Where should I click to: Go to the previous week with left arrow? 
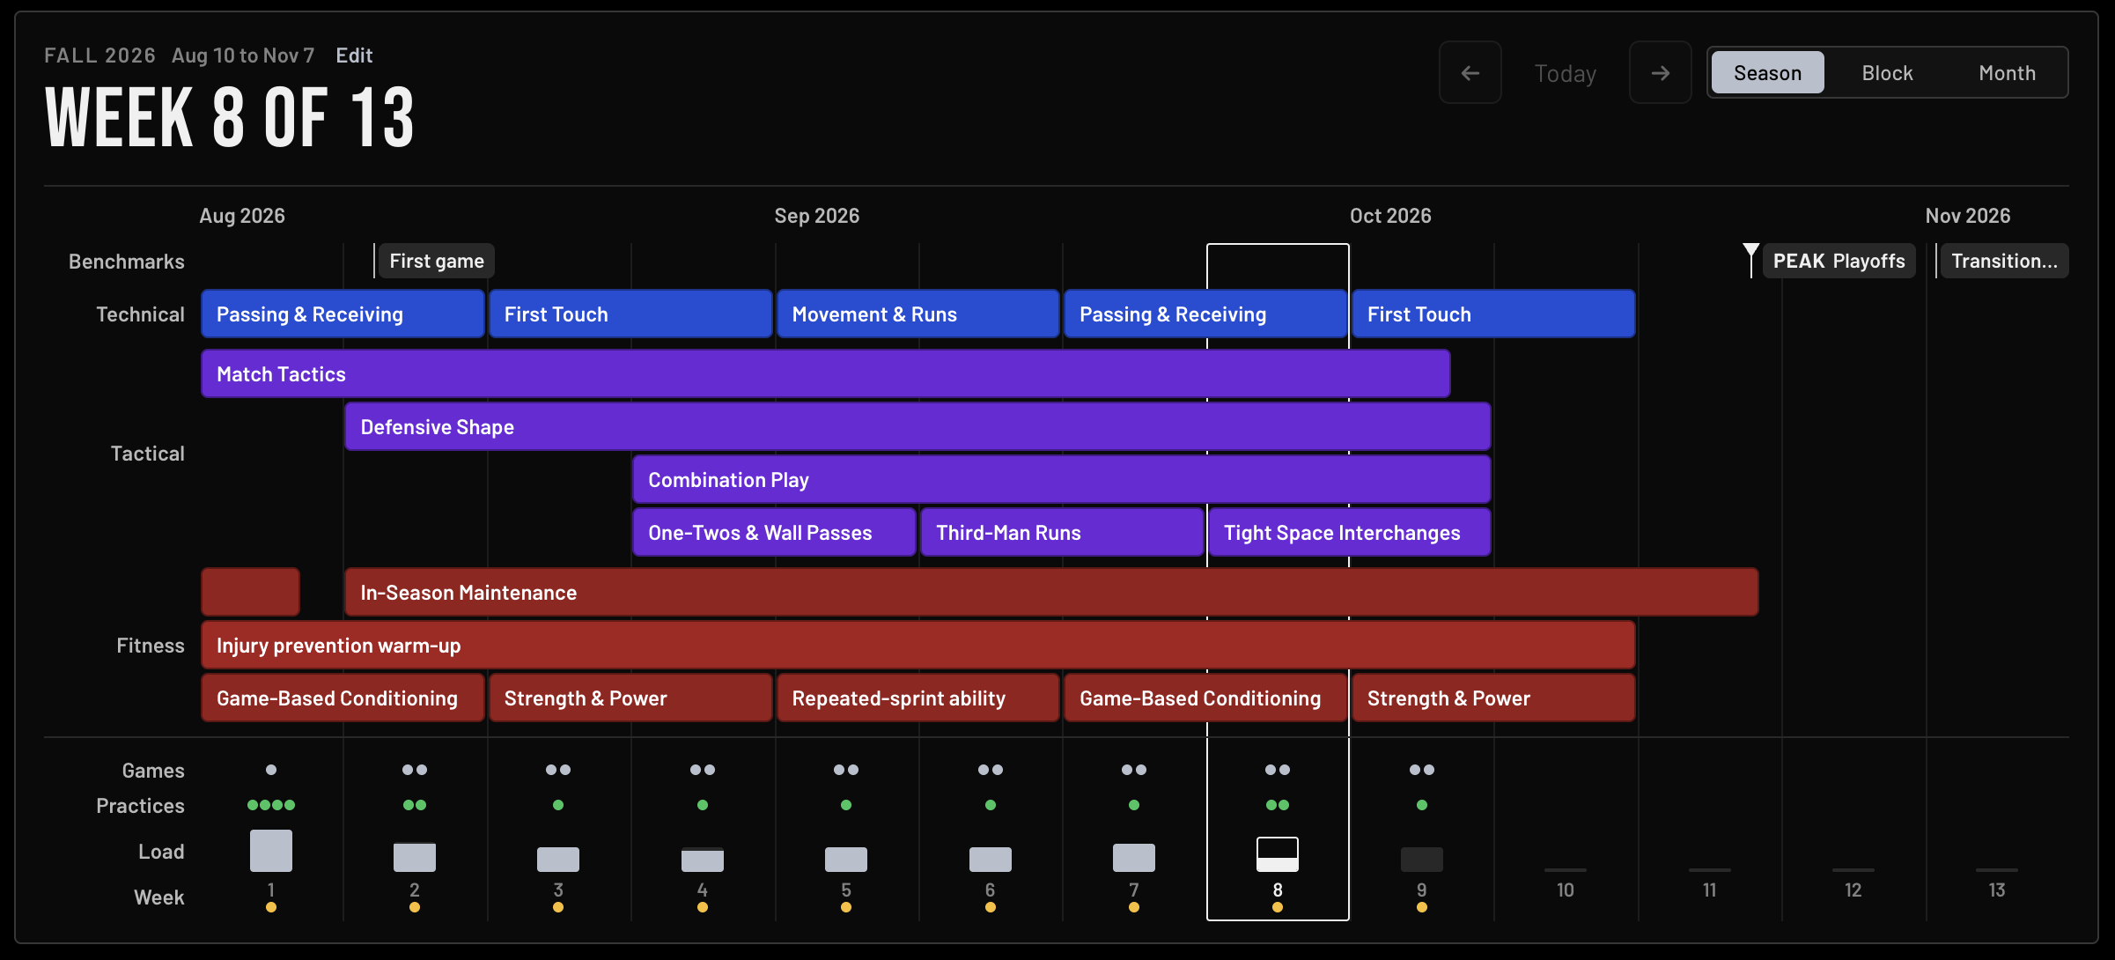1470,72
